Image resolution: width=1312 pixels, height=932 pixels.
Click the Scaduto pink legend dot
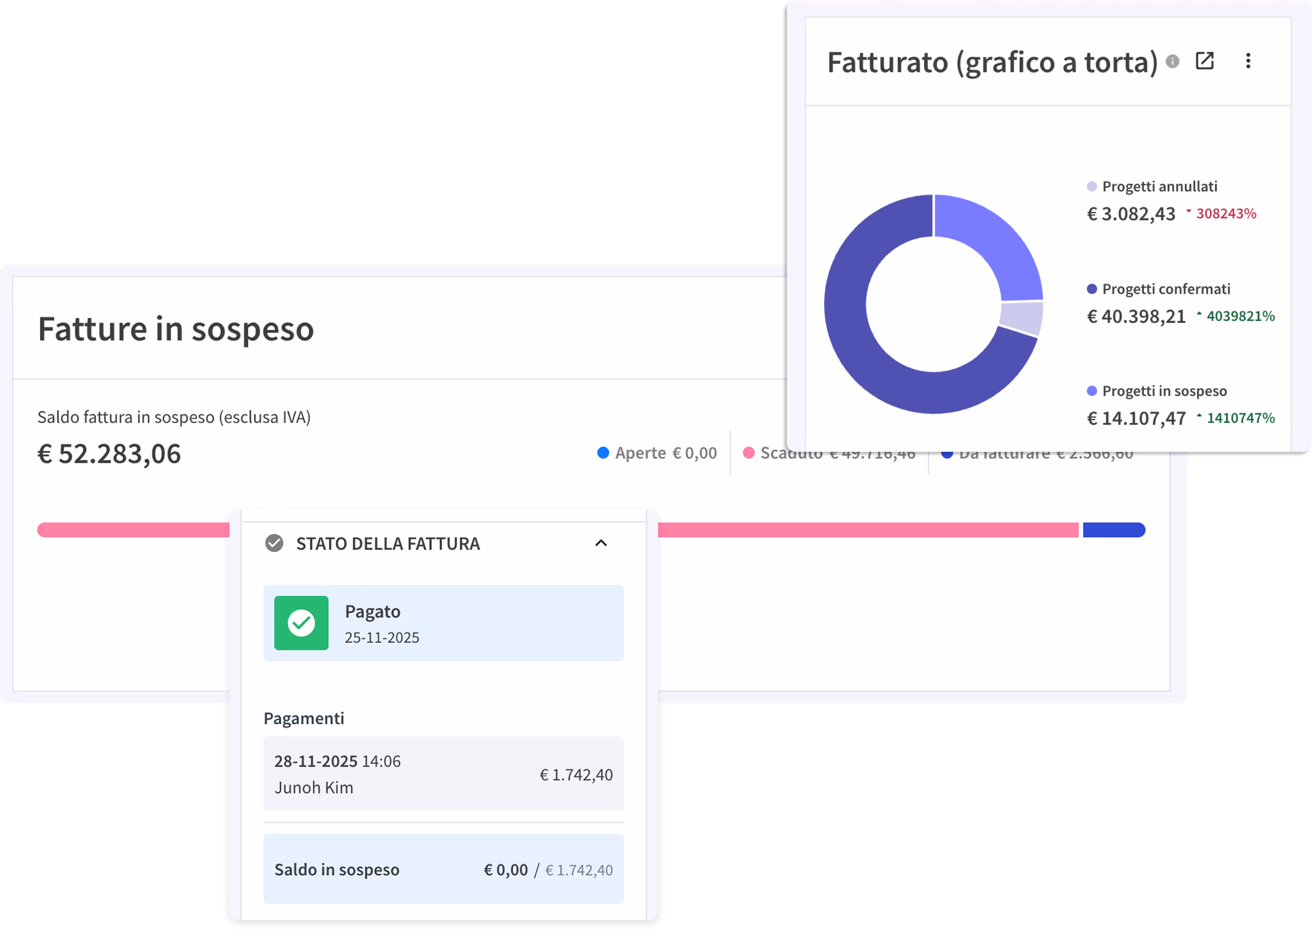(749, 453)
